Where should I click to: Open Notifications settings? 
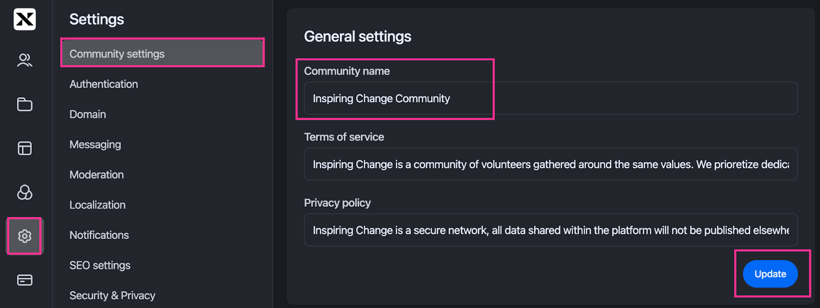[99, 235]
